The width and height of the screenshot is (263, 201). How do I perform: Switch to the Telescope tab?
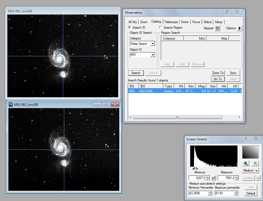click(x=171, y=22)
